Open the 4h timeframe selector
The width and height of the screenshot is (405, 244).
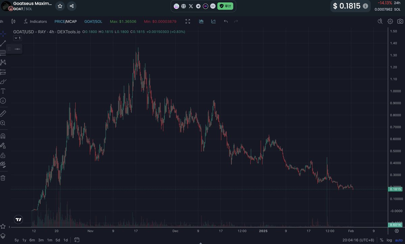click(2, 21)
